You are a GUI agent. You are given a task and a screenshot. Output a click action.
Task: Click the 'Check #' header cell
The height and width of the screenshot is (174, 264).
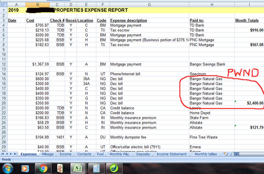click(57, 21)
